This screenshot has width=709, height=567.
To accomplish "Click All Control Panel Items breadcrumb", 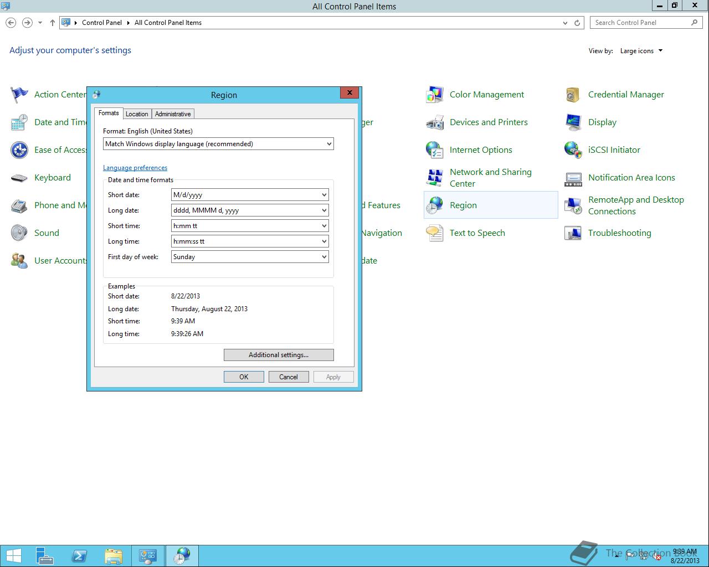I will click(168, 23).
